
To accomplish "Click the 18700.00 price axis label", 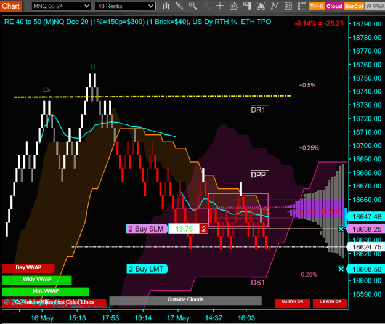I will pos(367,145).
